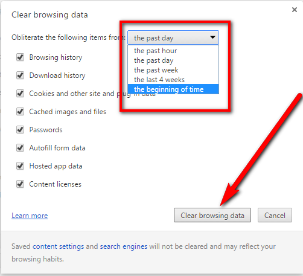303x276 pixels.
Task: Uncheck the Browsing history checkbox
Action: tap(20, 57)
